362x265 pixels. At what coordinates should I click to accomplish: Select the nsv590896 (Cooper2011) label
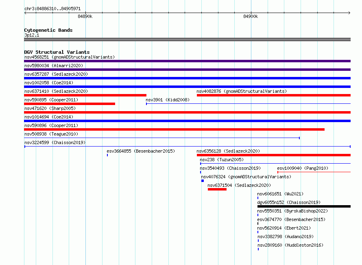click(51, 125)
